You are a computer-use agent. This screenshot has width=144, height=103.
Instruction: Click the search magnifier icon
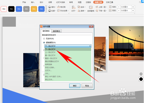pyautogui.click(x=140, y=2)
